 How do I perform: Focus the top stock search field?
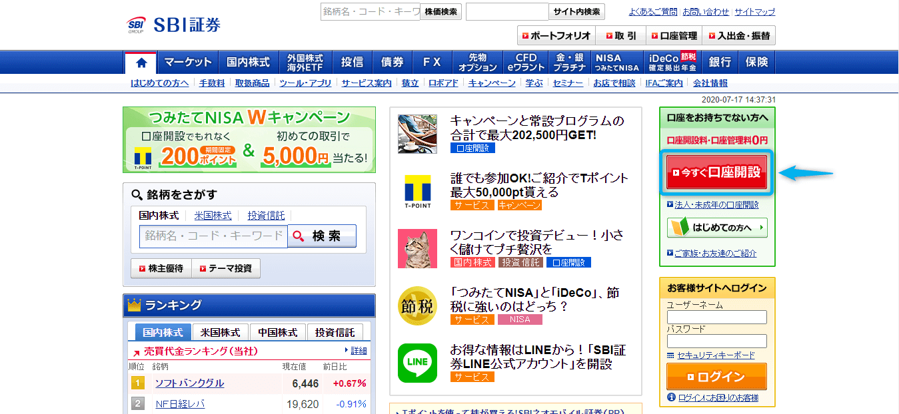(x=371, y=12)
